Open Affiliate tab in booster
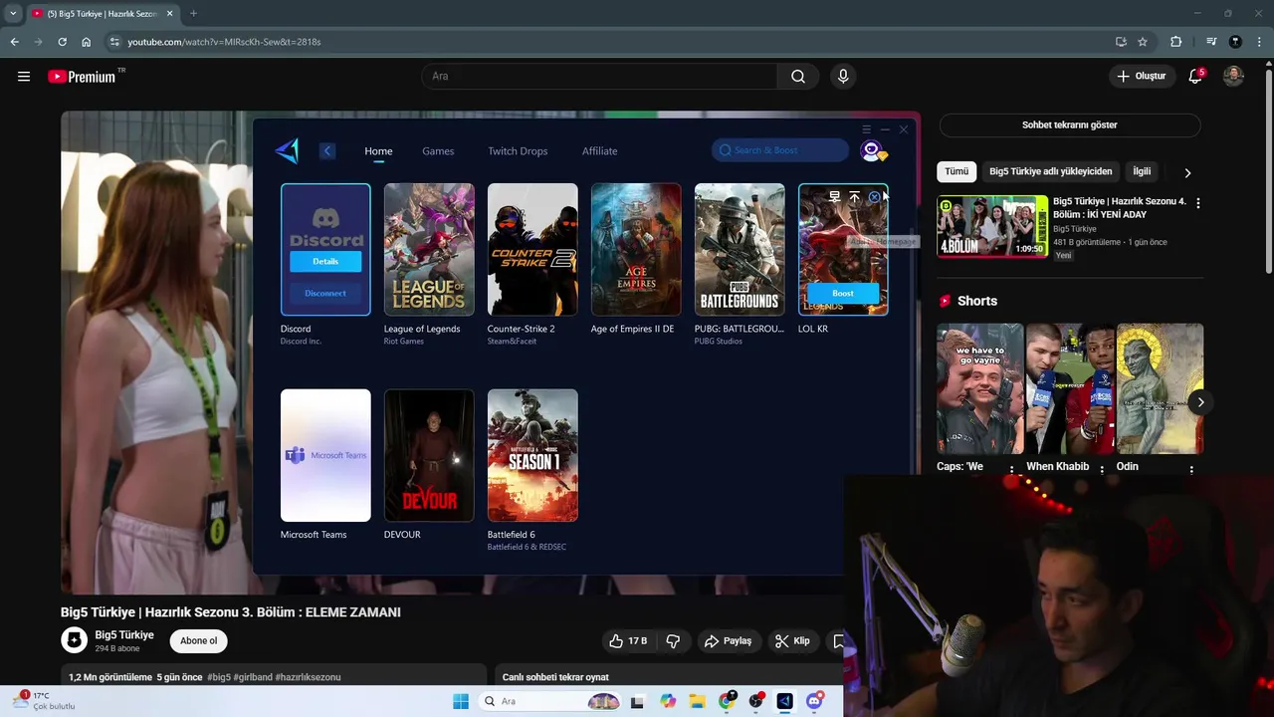The width and height of the screenshot is (1274, 717). [x=599, y=151]
